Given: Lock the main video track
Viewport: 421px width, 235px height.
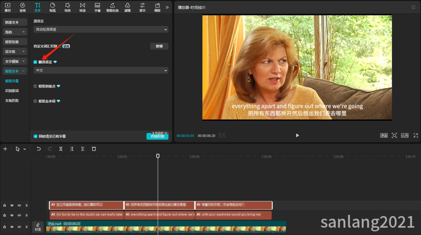Looking at the screenshot, I should [5, 227].
